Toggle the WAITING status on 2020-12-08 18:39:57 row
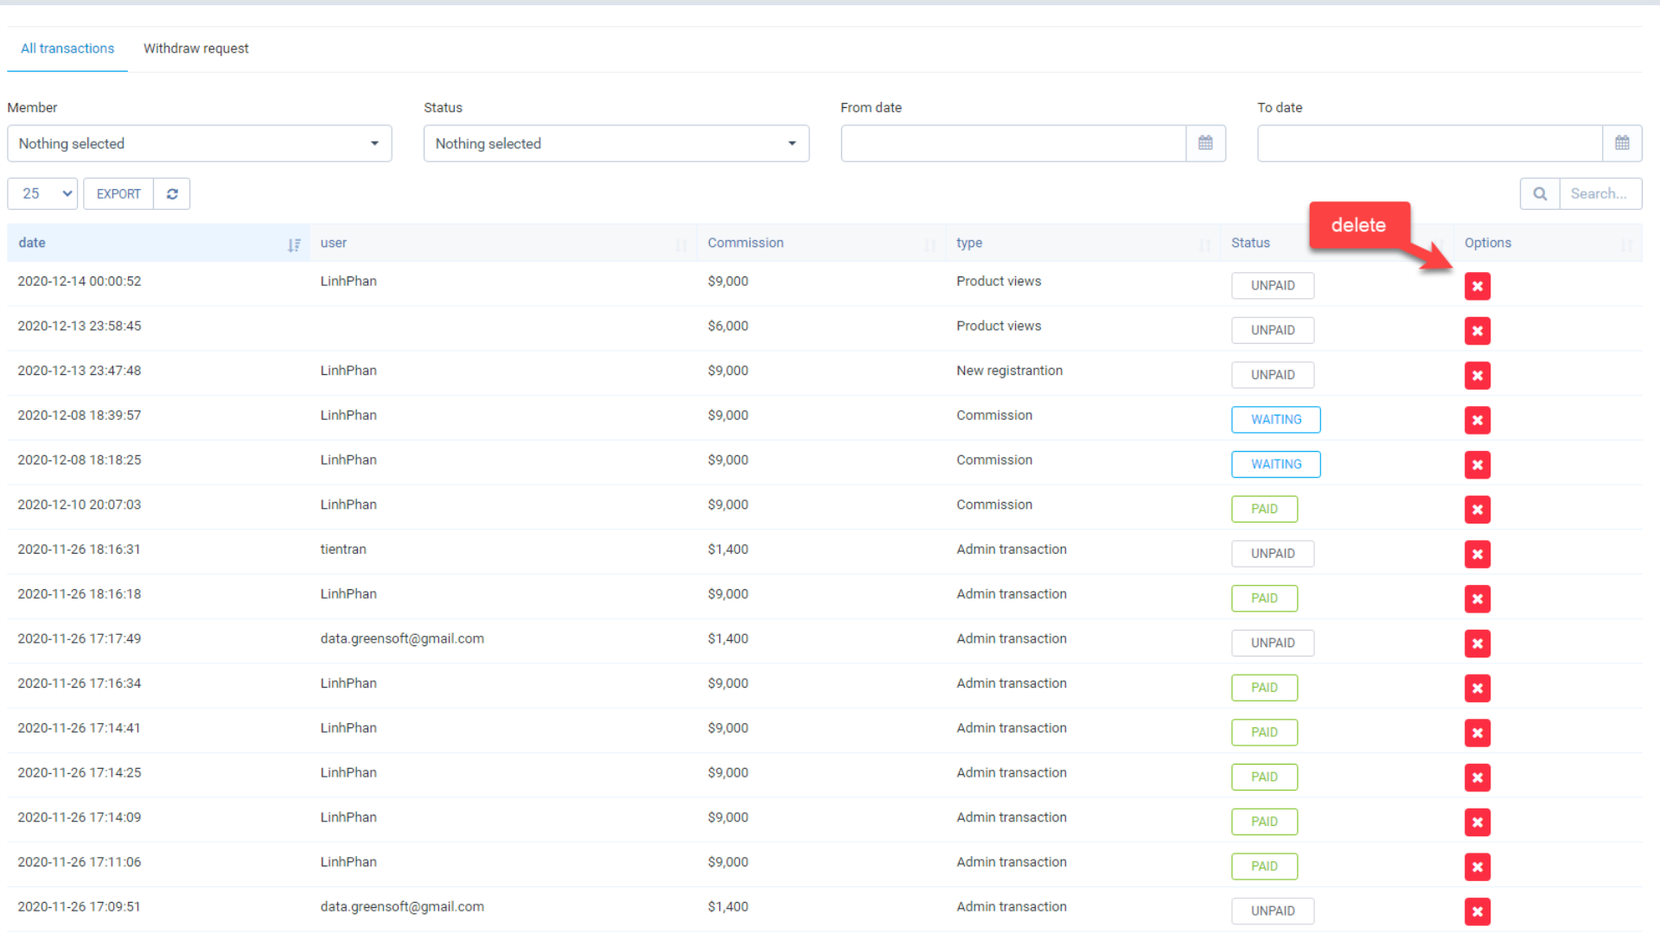 (1275, 420)
